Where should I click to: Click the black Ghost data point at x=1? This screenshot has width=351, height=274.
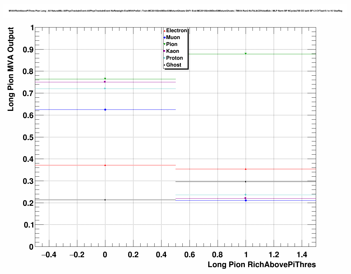(246, 182)
